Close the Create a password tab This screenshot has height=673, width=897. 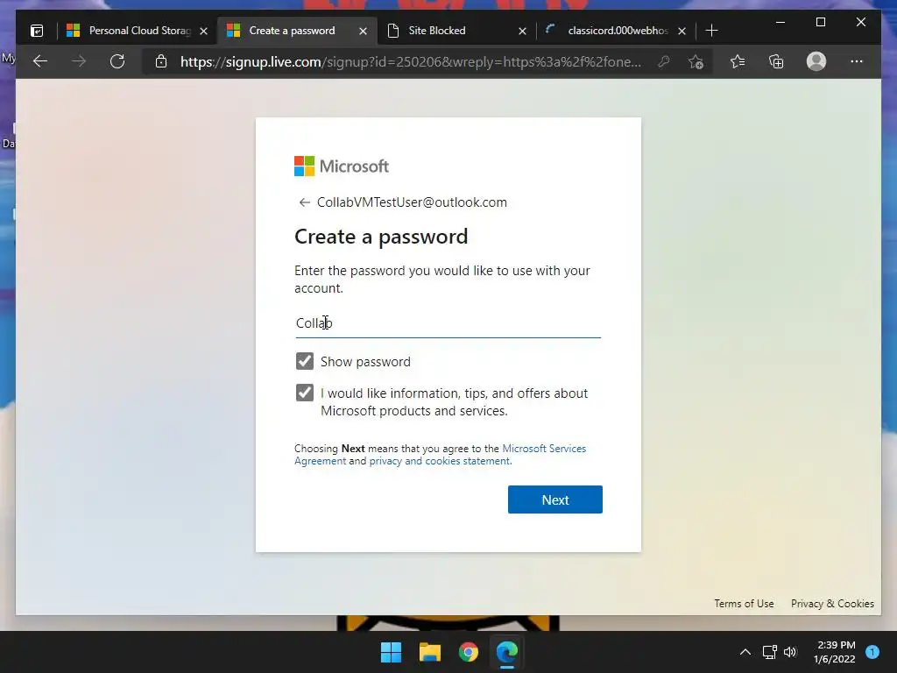pyautogui.click(x=363, y=31)
